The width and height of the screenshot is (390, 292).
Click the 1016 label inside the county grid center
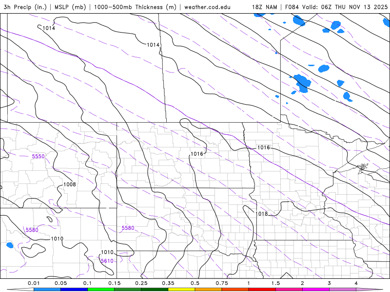[197, 154]
